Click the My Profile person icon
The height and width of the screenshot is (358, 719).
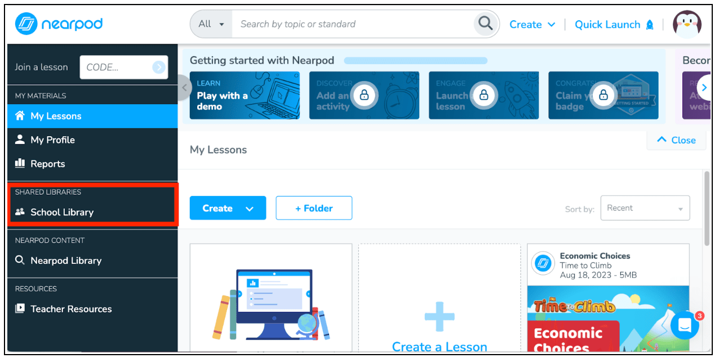20,139
